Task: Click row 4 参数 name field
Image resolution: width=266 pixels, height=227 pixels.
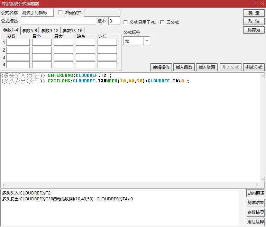Action: click(18, 65)
